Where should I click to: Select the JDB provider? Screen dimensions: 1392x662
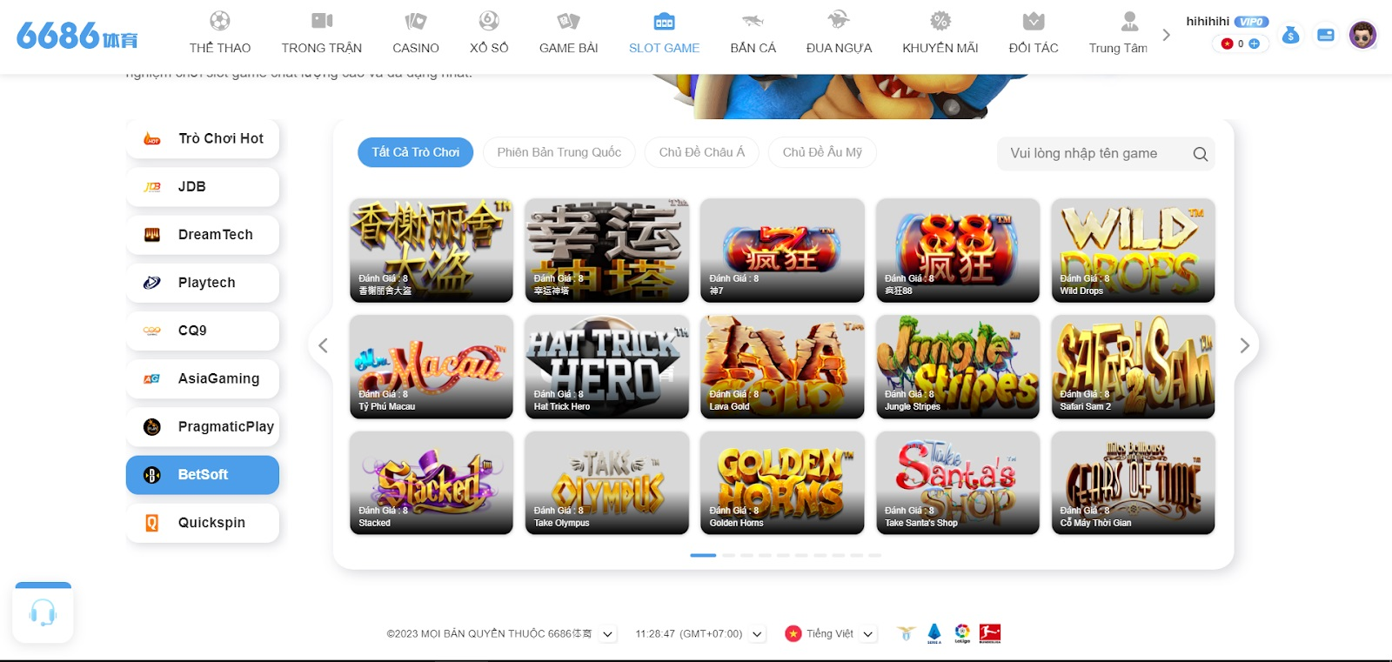[203, 187]
